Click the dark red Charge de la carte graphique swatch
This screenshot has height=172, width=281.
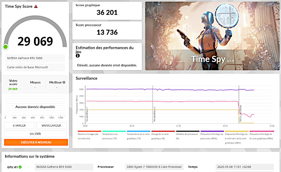tap(163, 131)
